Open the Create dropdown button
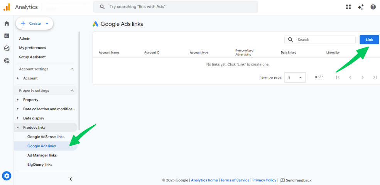380x185 pixels. pyautogui.click(x=34, y=24)
